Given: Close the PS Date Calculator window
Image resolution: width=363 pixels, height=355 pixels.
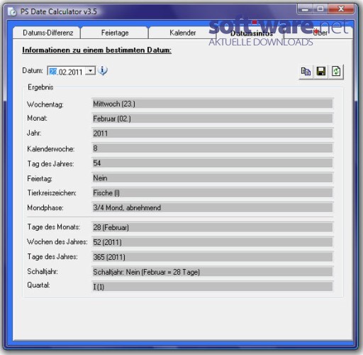Looking at the screenshot, I should tap(341, 9).
